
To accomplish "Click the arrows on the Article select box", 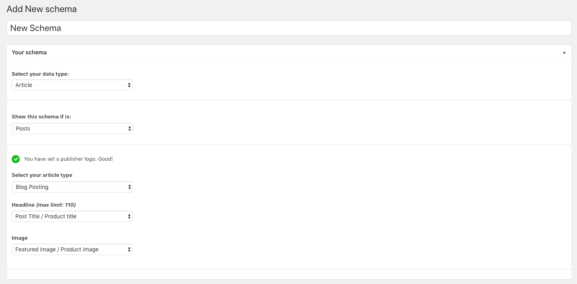I will pos(129,85).
